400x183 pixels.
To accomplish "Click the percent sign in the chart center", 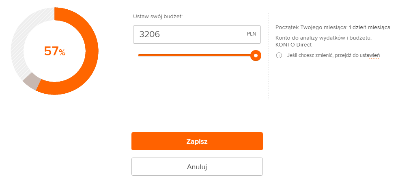I will 62,53.
